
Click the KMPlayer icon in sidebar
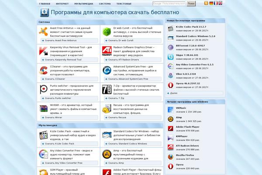pos(170,138)
